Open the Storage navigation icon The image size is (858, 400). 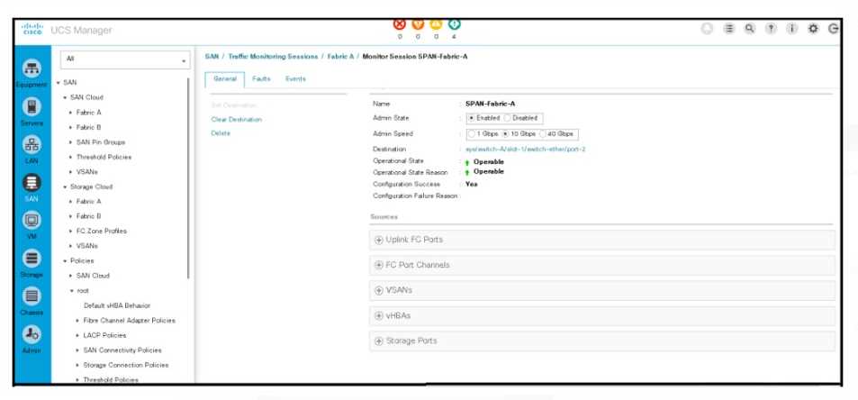30,259
